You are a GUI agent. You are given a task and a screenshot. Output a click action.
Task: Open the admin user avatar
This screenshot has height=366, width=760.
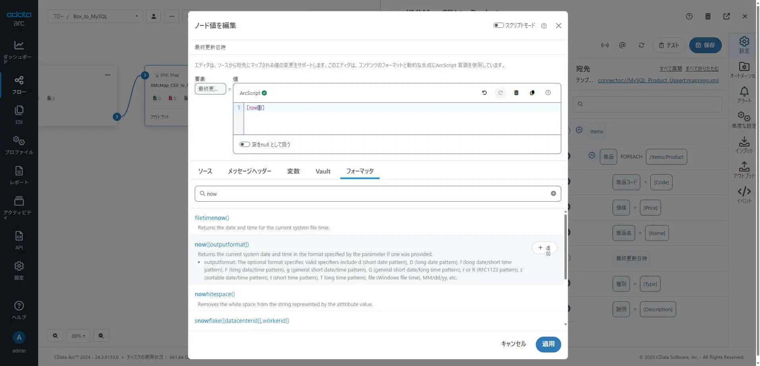(x=19, y=338)
